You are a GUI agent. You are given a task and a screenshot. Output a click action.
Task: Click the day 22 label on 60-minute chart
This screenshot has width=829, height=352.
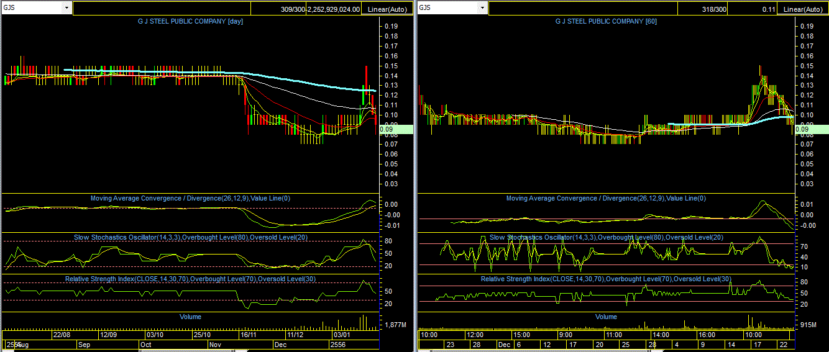click(x=784, y=344)
